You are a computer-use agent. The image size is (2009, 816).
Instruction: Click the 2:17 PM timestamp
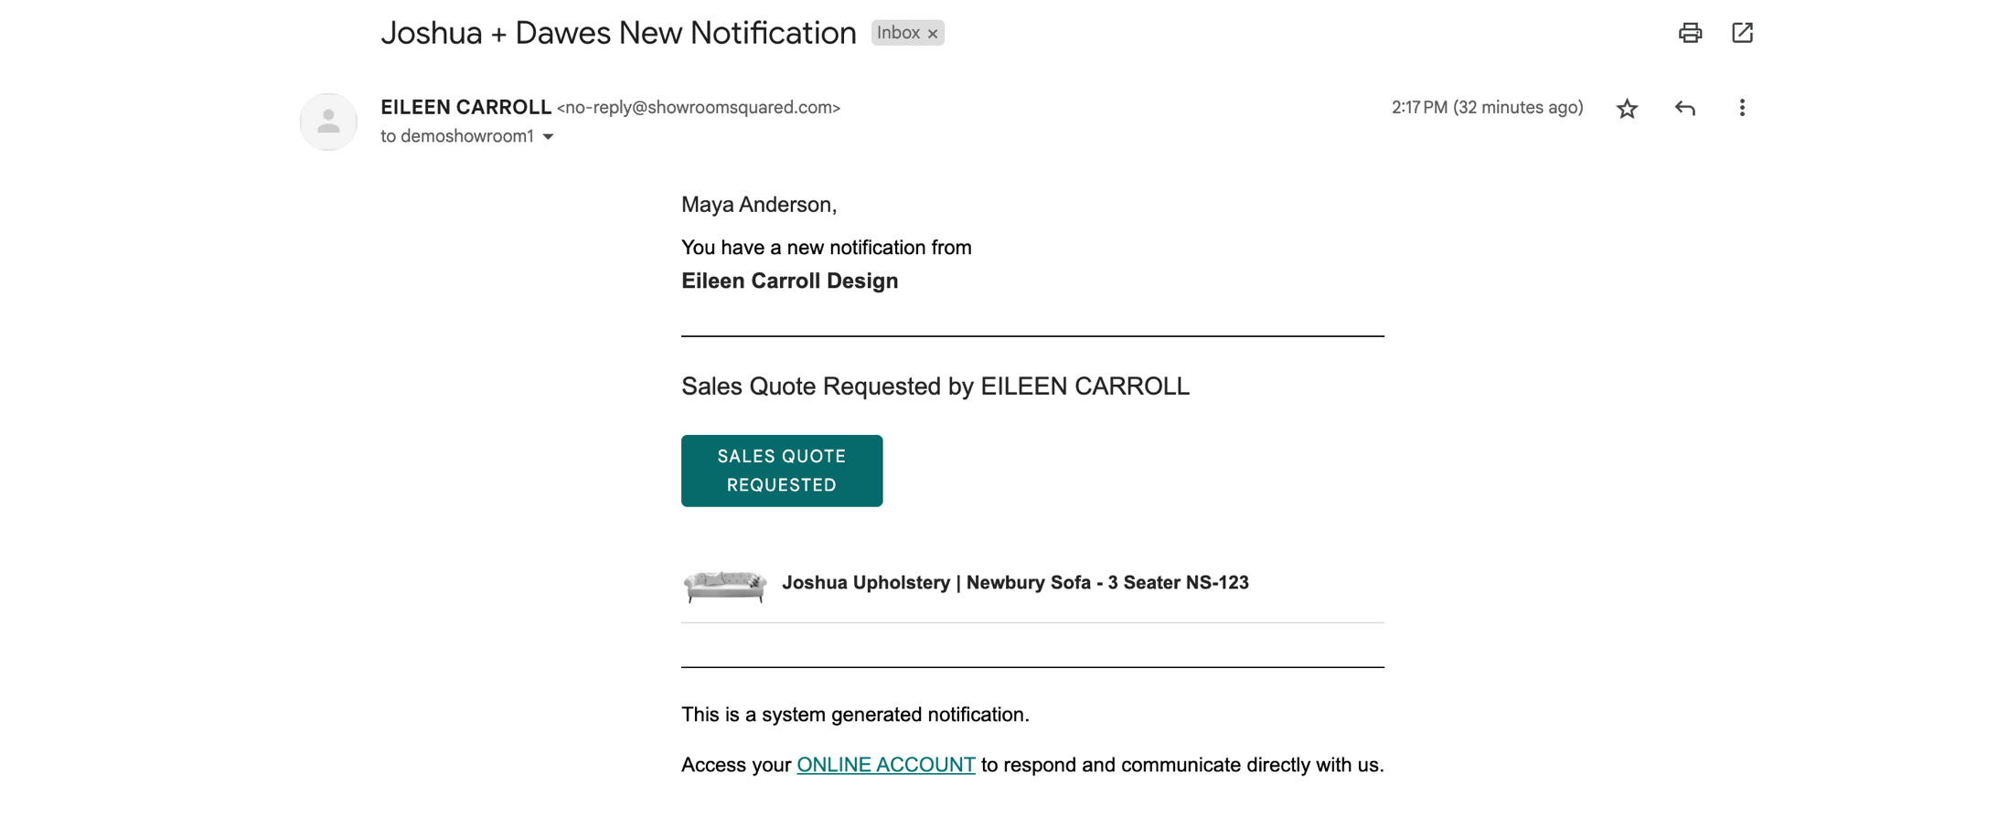point(1487,108)
